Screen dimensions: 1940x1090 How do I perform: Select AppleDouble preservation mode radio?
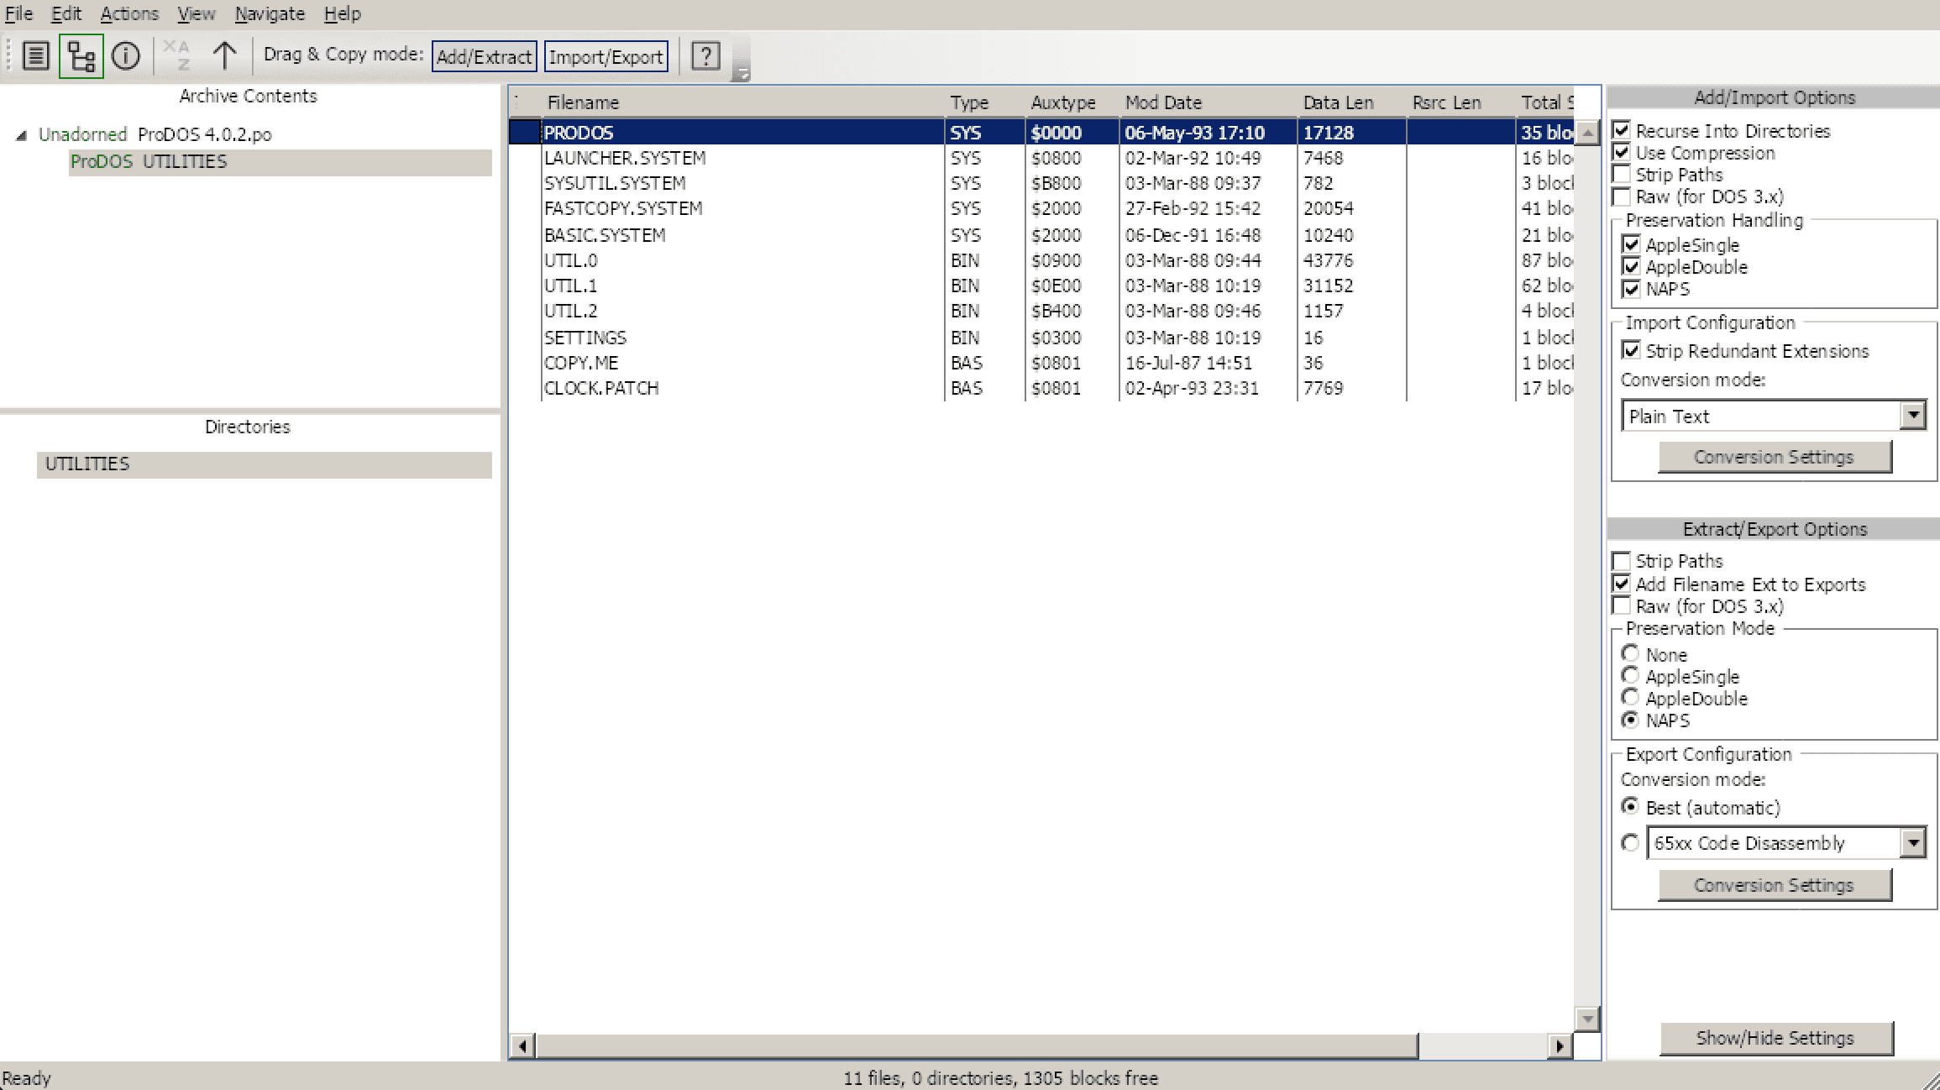tap(1630, 697)
